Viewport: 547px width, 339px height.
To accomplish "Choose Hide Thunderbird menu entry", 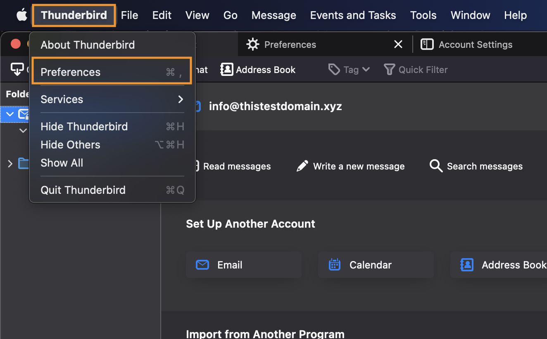I will coord(112,127).
